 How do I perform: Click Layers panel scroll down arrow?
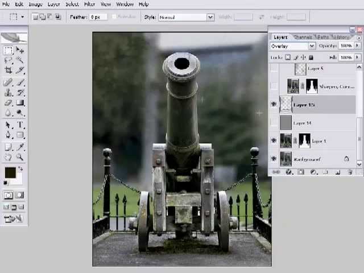[359, 164]
